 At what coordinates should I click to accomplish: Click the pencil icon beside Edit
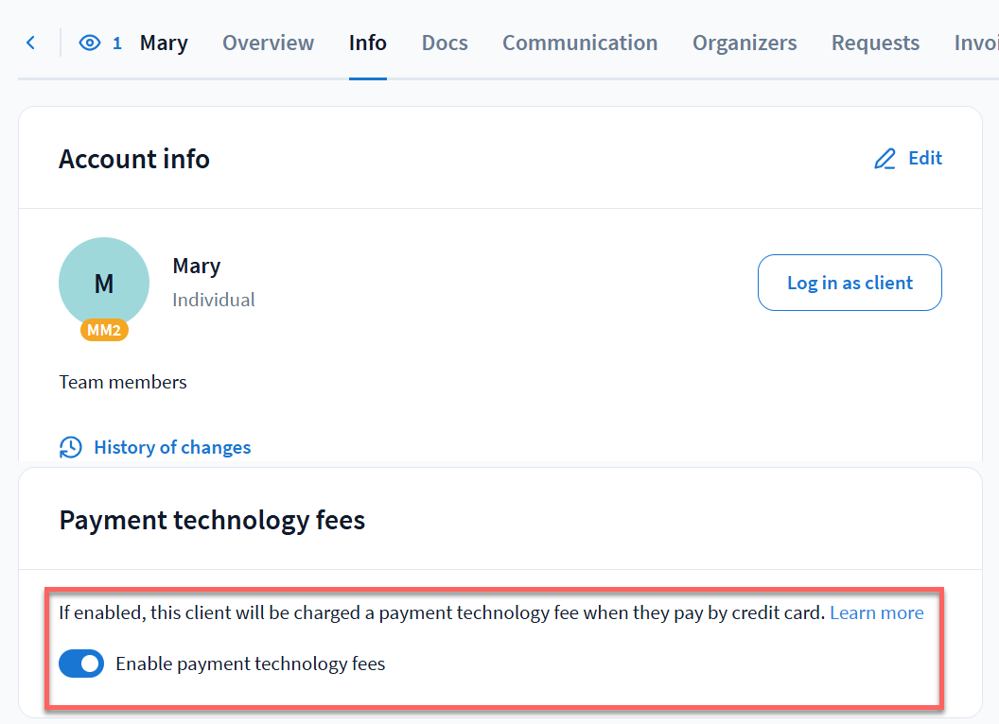885,159
